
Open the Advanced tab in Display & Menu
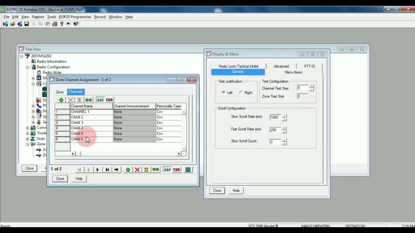pyautogui.click(x=281, y=66)
